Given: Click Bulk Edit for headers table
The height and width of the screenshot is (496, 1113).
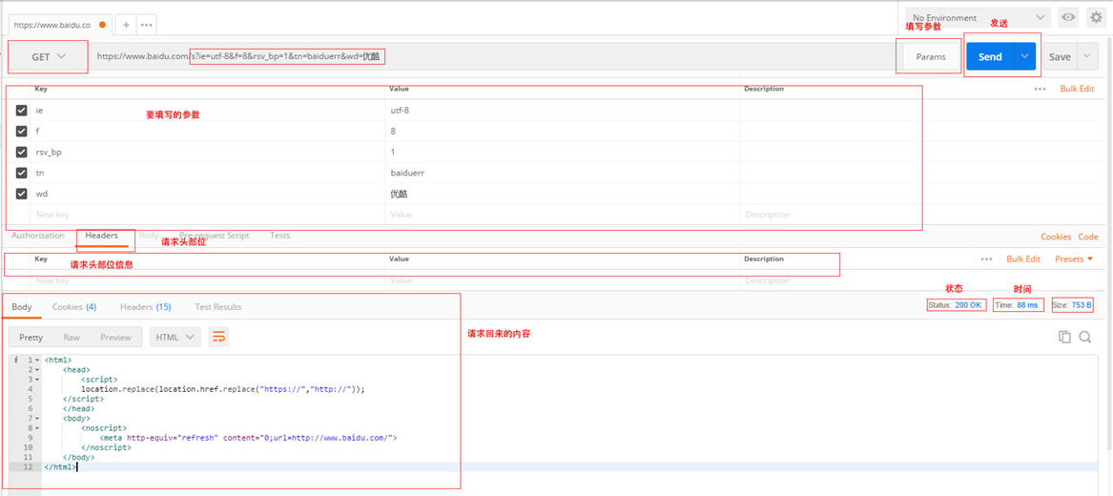Looking at the screenshot, I should click(1023, 259).
